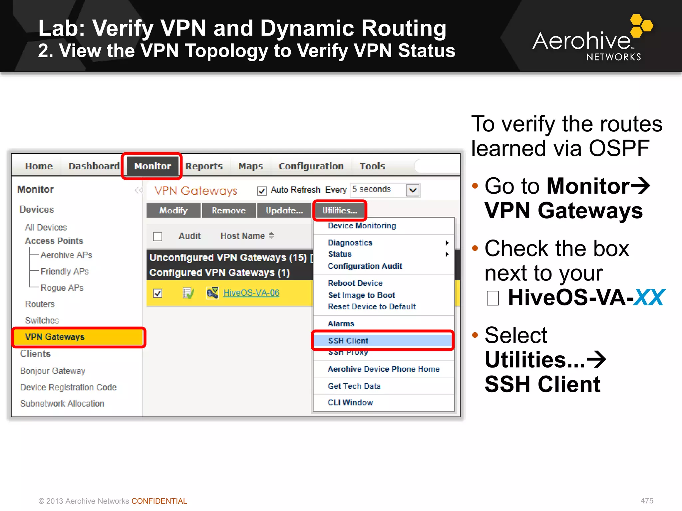The width and height of the screenshot is (682, 511).
Task: Open Clients section in sidebar
Action: (x=35, y=354)
